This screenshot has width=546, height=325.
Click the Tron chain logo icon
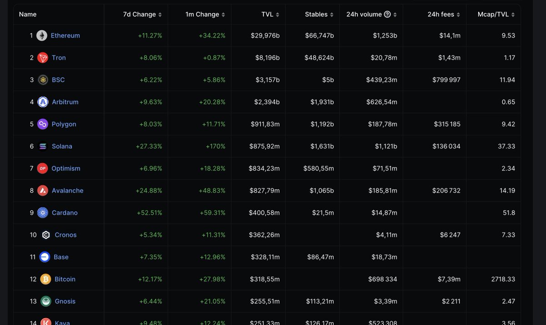43,58
